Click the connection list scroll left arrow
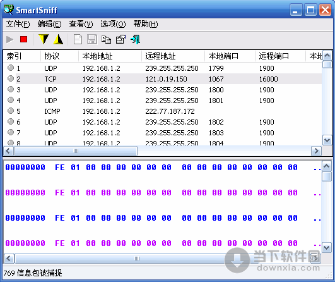The image size is (335, 282). click(x=9, y=151)
